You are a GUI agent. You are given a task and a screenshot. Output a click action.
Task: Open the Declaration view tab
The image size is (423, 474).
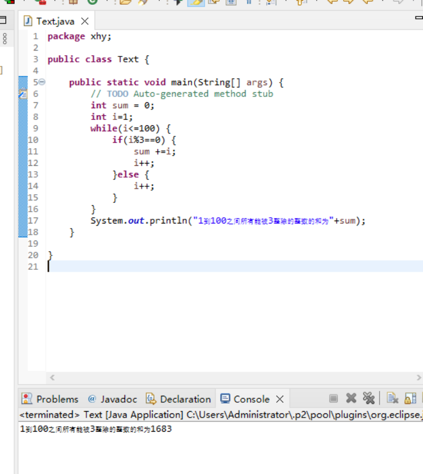coord(178,399)
